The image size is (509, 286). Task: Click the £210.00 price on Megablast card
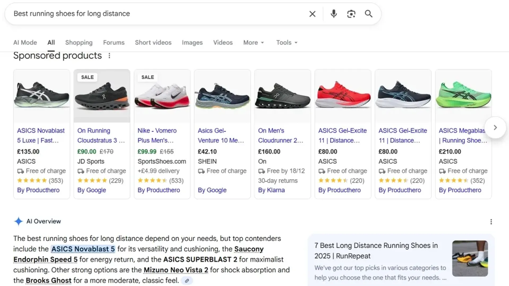click(x=450, y=152)
